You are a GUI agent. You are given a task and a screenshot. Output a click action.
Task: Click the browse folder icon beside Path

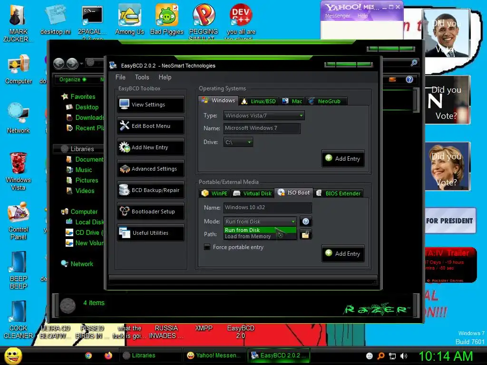[306, 235]
